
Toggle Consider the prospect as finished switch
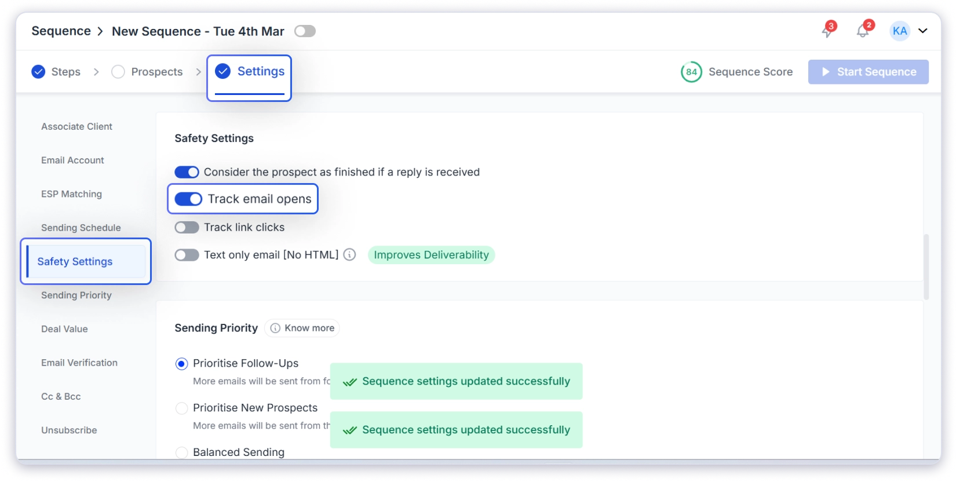(187, 172)
